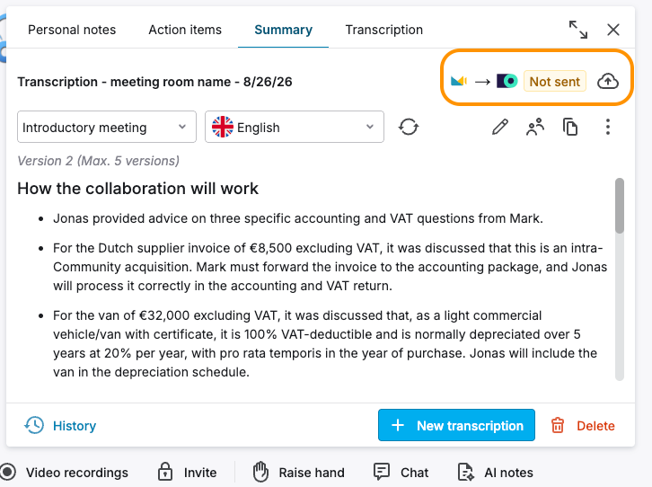Screen dimensions: 652x487
Task: Click the Not sent status badge
Action: pos(555,82)
